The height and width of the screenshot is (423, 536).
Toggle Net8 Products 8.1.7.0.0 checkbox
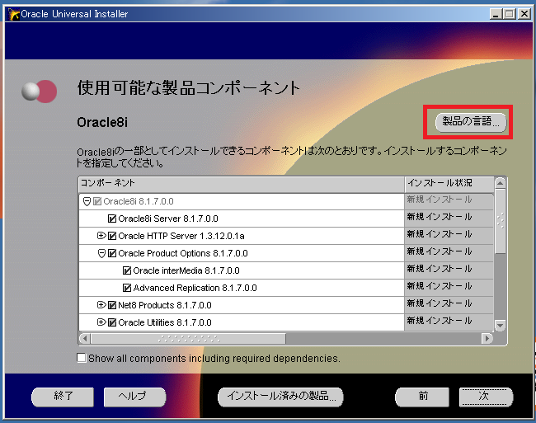click(x=112, y=305)
